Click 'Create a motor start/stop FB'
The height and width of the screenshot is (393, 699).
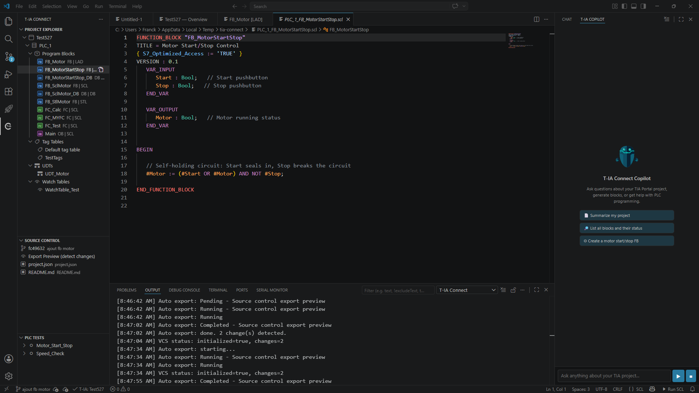[627, 241]
